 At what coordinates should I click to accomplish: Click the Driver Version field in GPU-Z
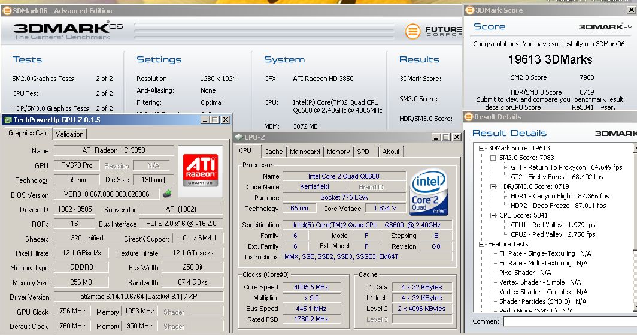pyautogui.click(x=138, y=297)
